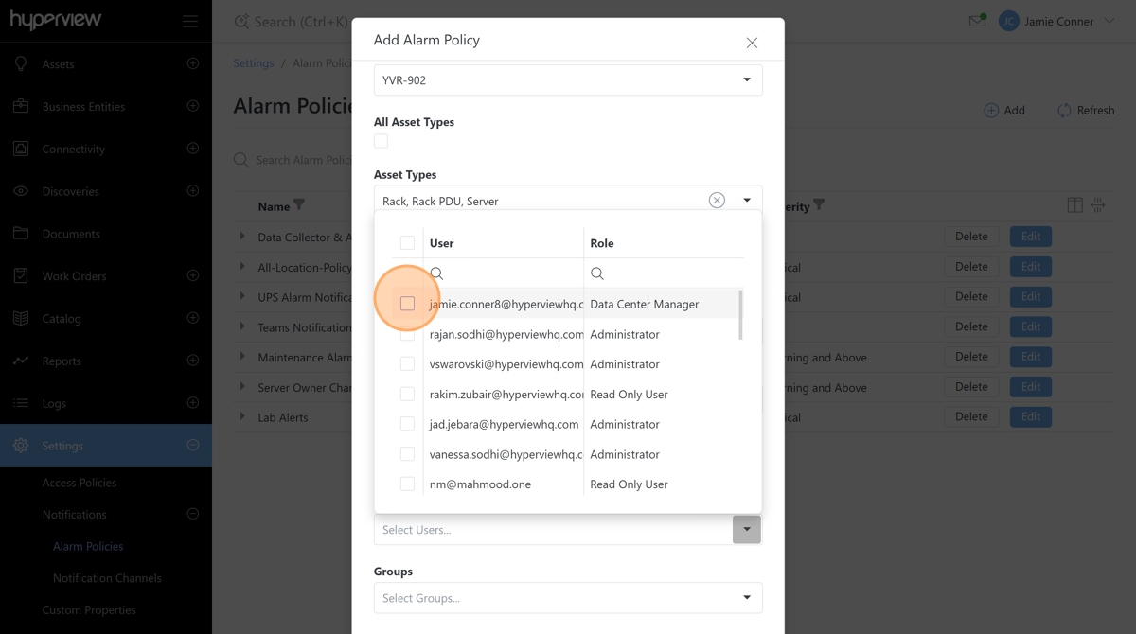Check the jamie.conner8 user checkbox
The width and height of the screenshot is (1136, 634).
(x=407, y=304)
